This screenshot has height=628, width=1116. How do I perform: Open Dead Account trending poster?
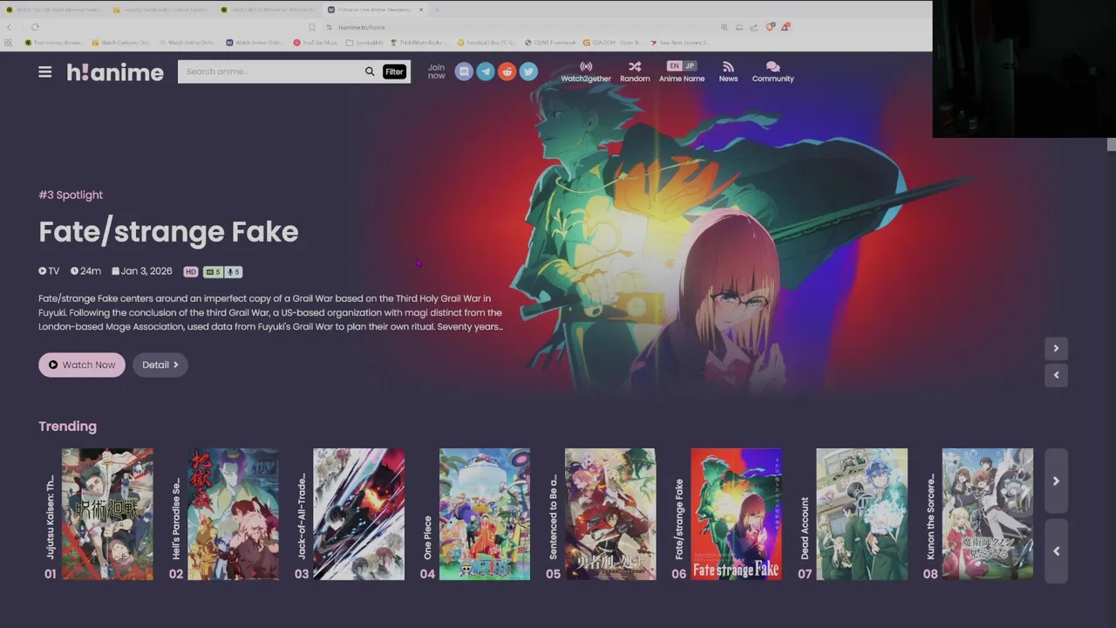click(x=861, y=515)
